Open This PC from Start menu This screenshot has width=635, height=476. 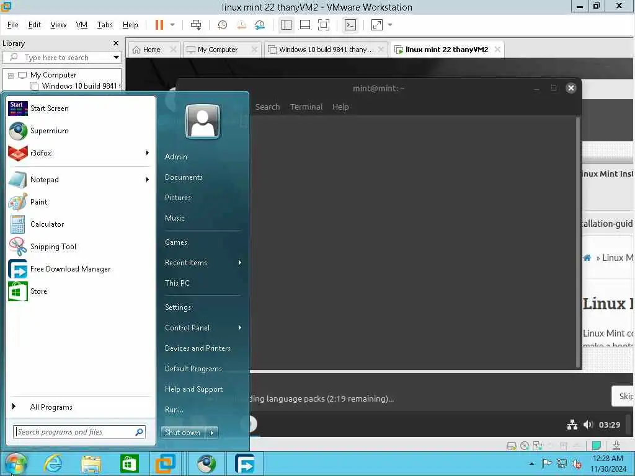click(x=177, y=283)
